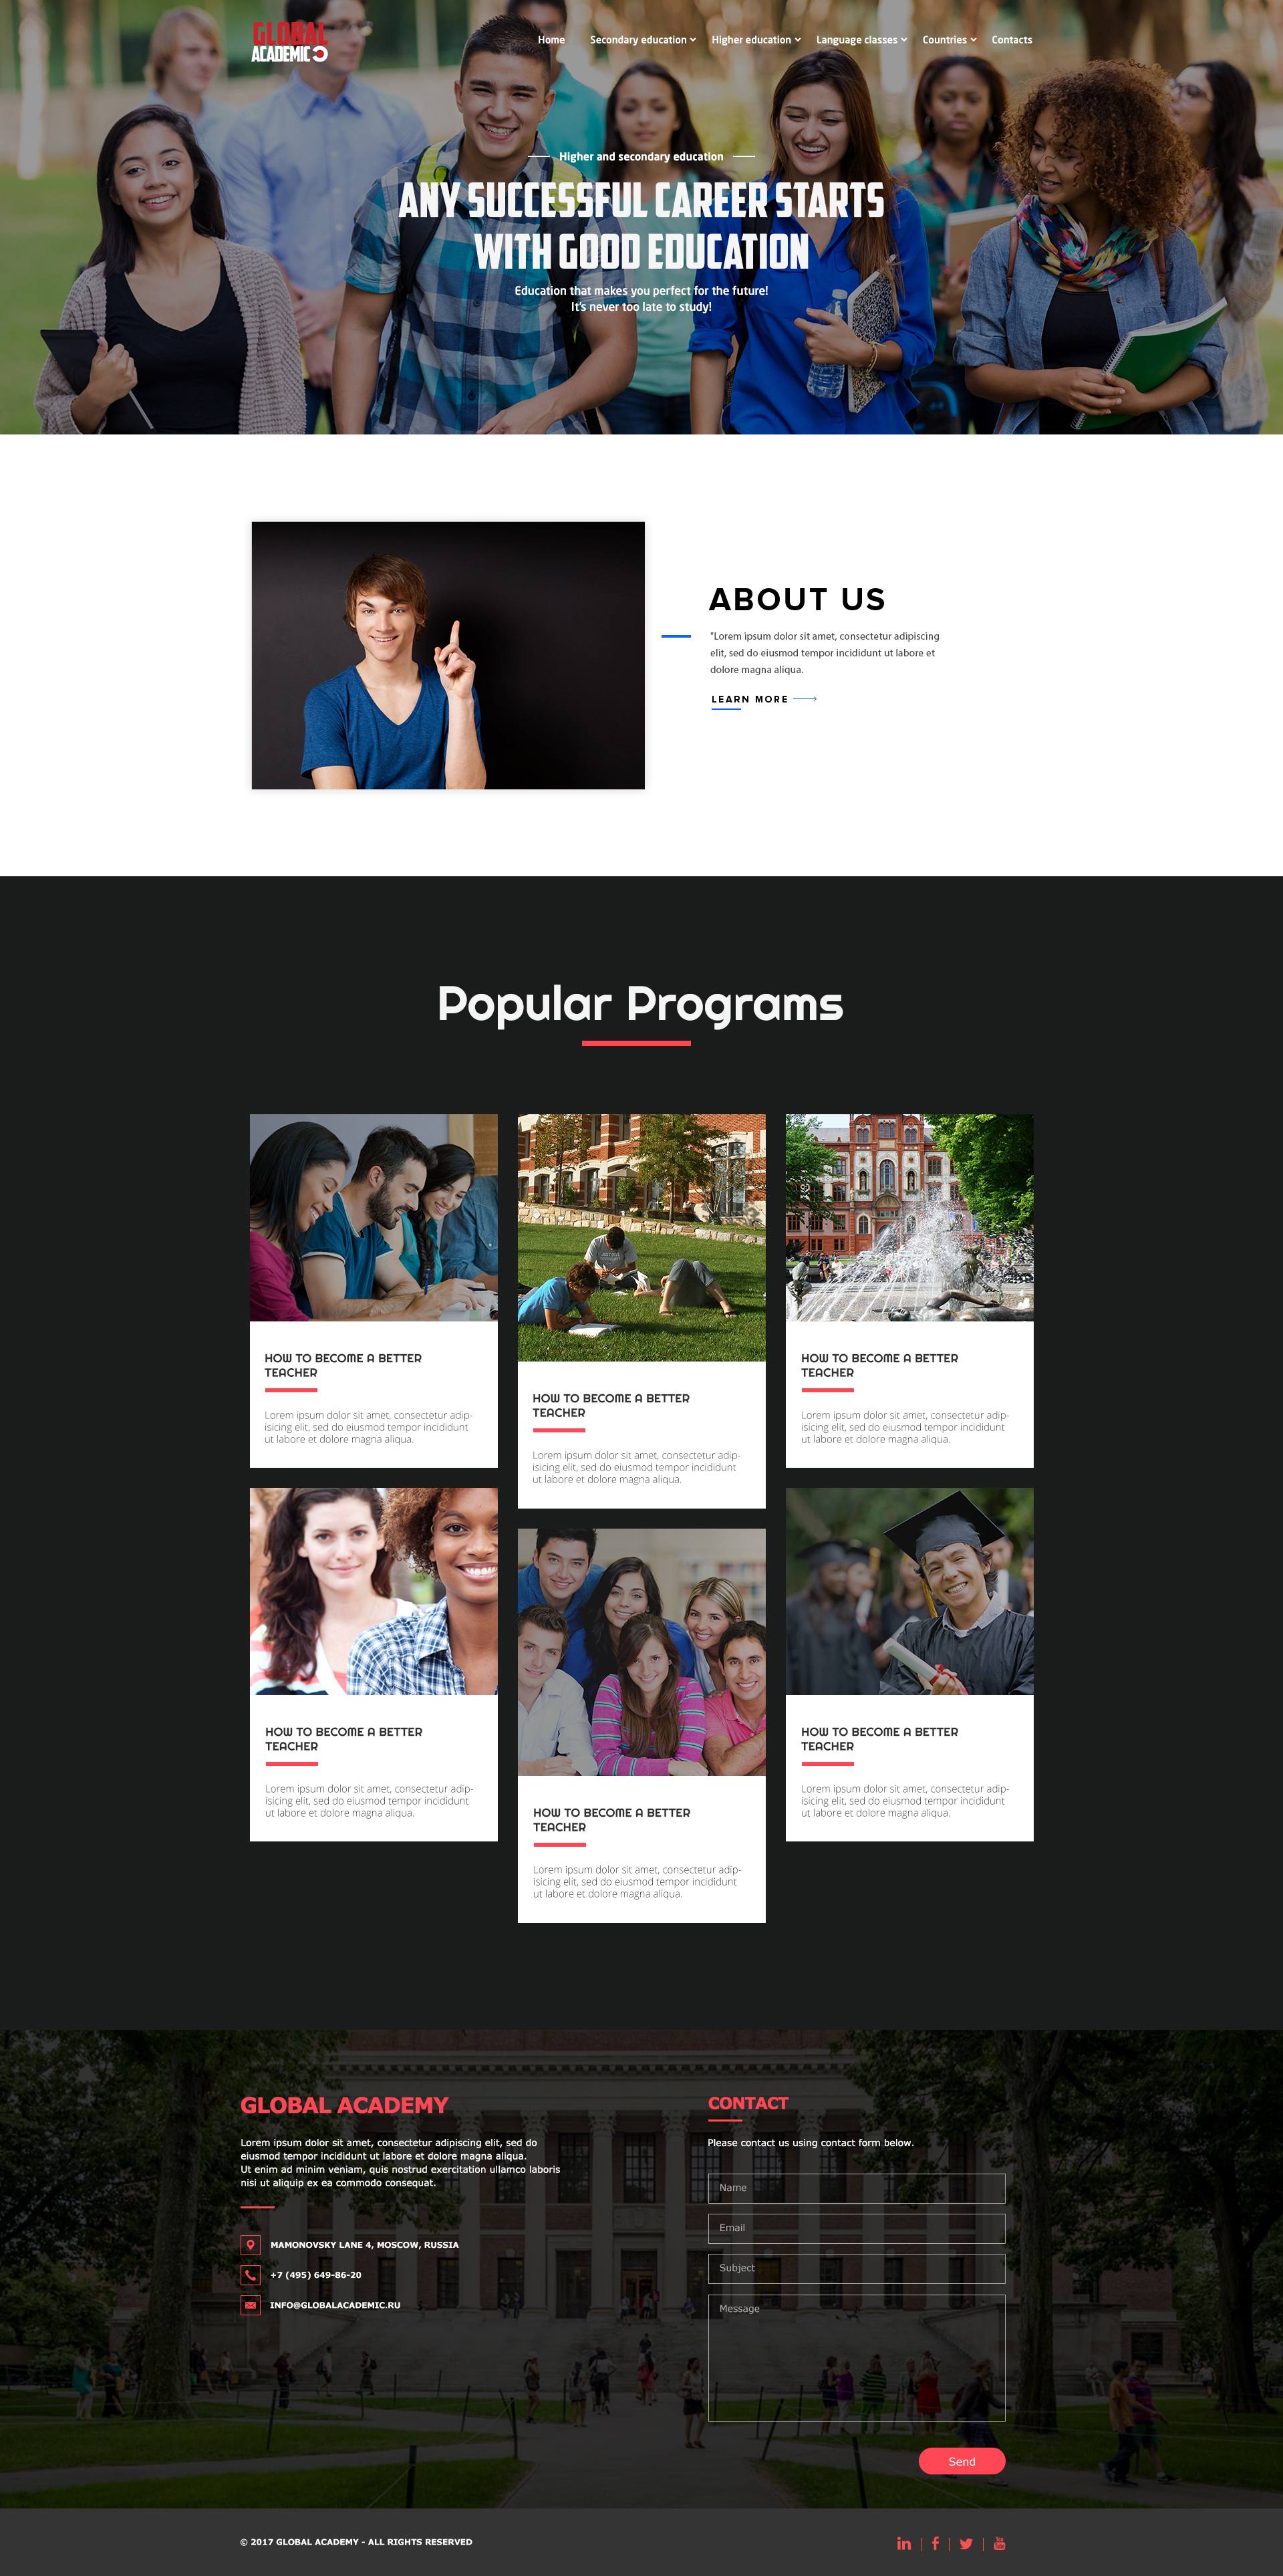Open the About Us student photo

click(x=448, y=655)
